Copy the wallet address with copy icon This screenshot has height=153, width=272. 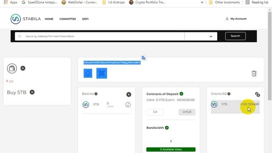pyautogui.click(x=88, y=73)
